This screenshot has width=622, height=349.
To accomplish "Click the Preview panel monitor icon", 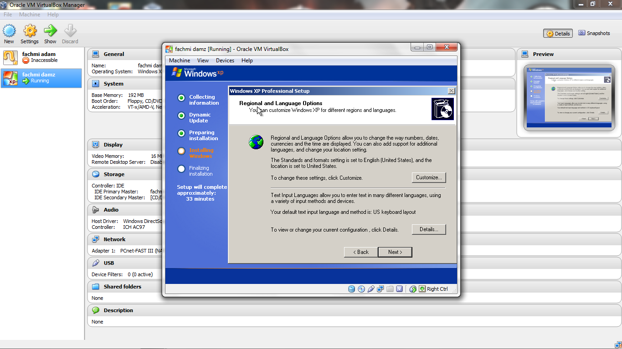I will tap(524, 54).
